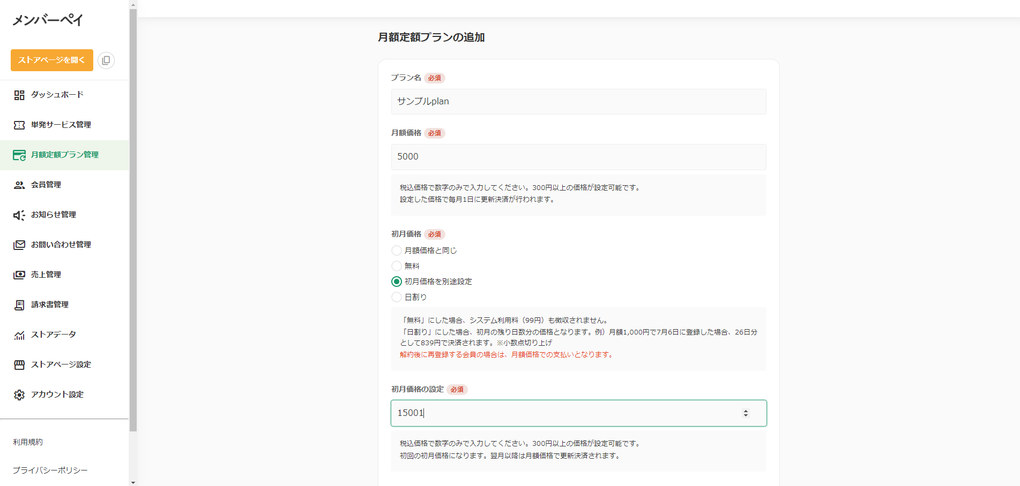Click the gear icon for アカウント設定
Image resolution: width=1020 pixels, height=486 pixels.
(19, 394)
